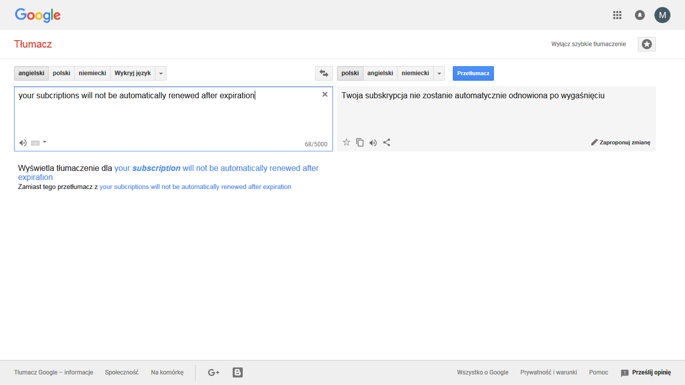Open Tłumacz Google – informacje link
This screenshot has height=385, width=685.
54,372
